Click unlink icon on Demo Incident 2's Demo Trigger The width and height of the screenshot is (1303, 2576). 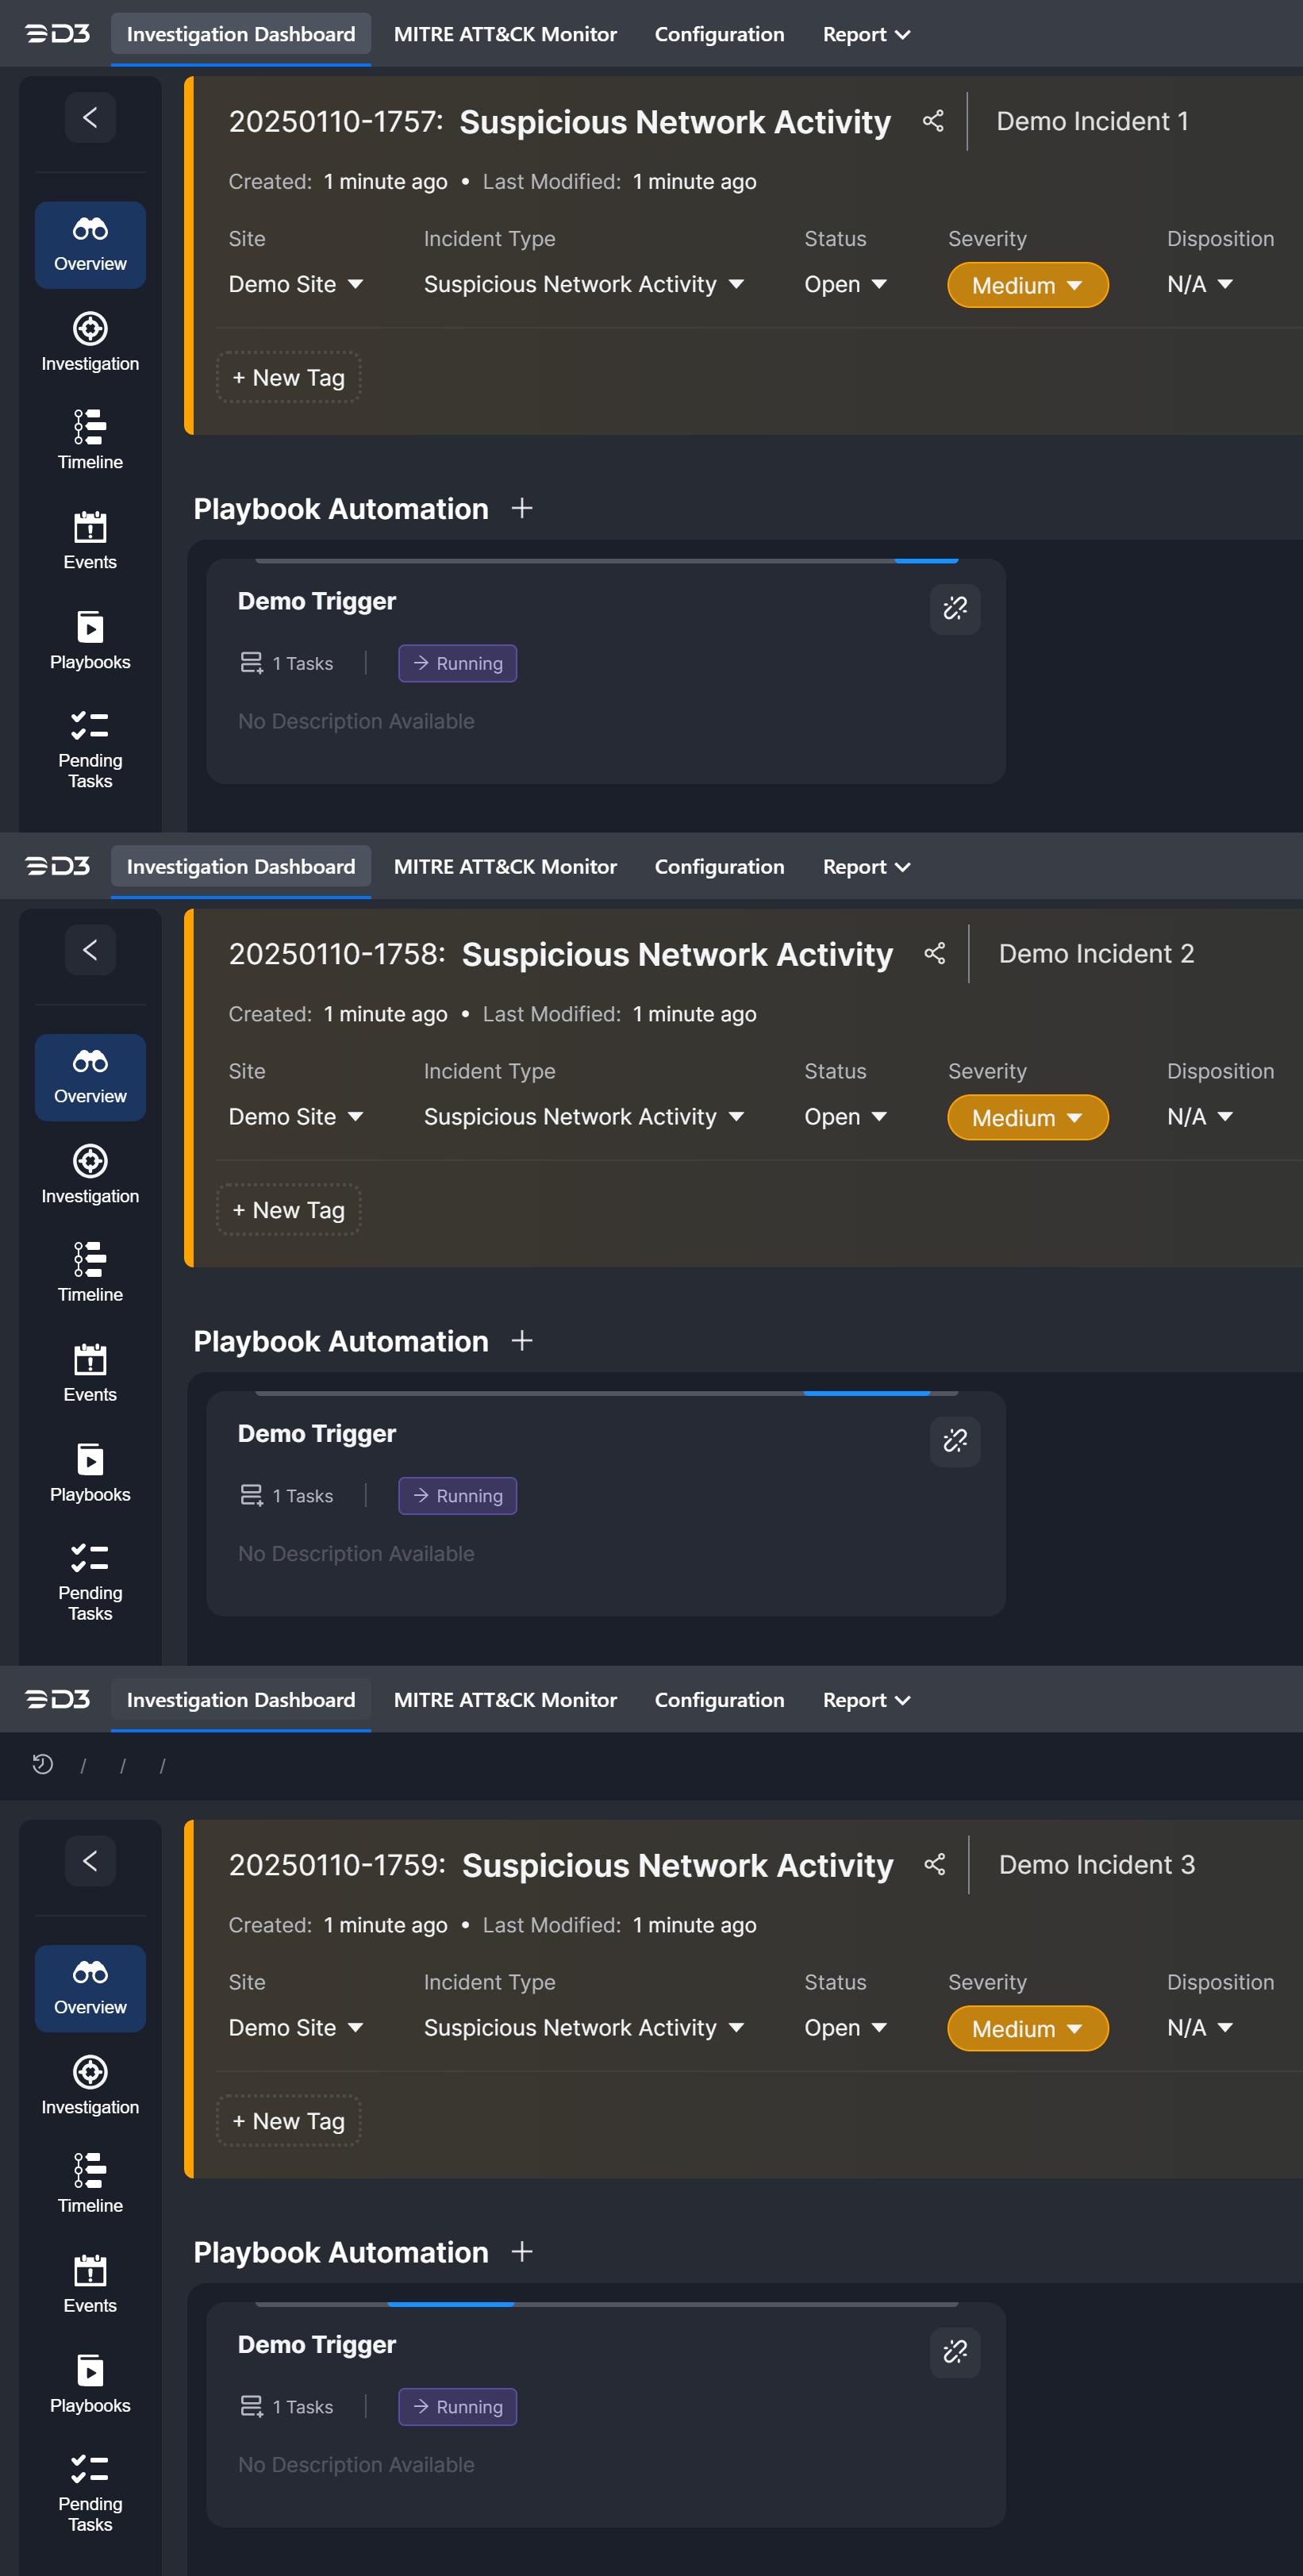[954, 1441]
